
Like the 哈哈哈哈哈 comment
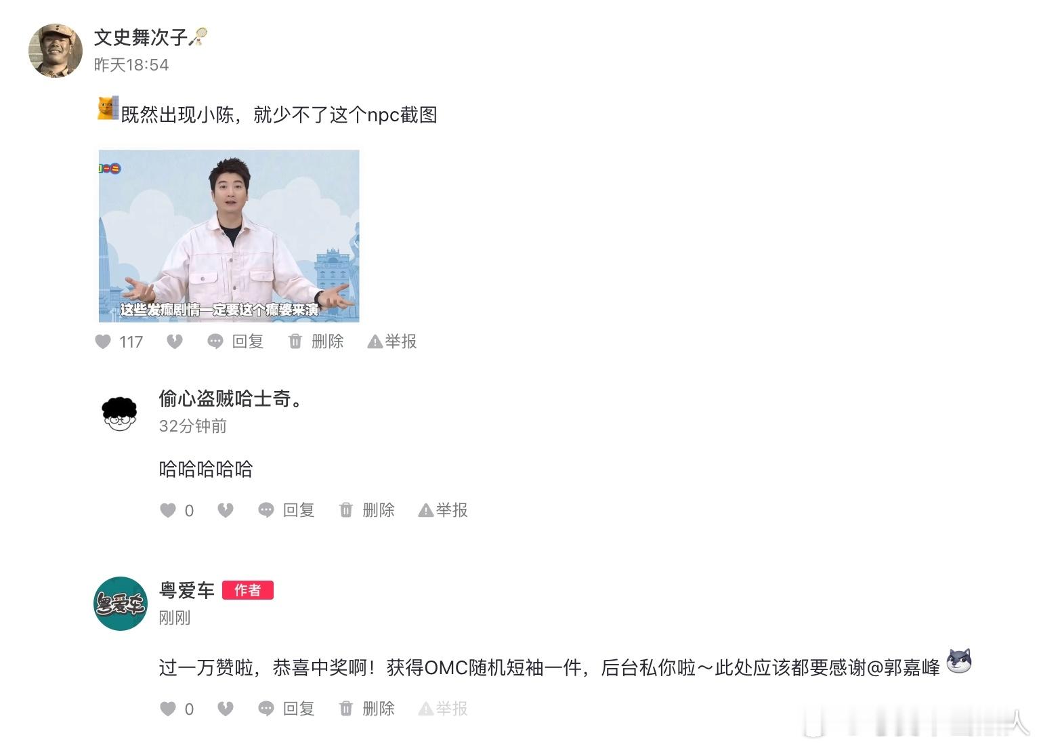(168, 510)
